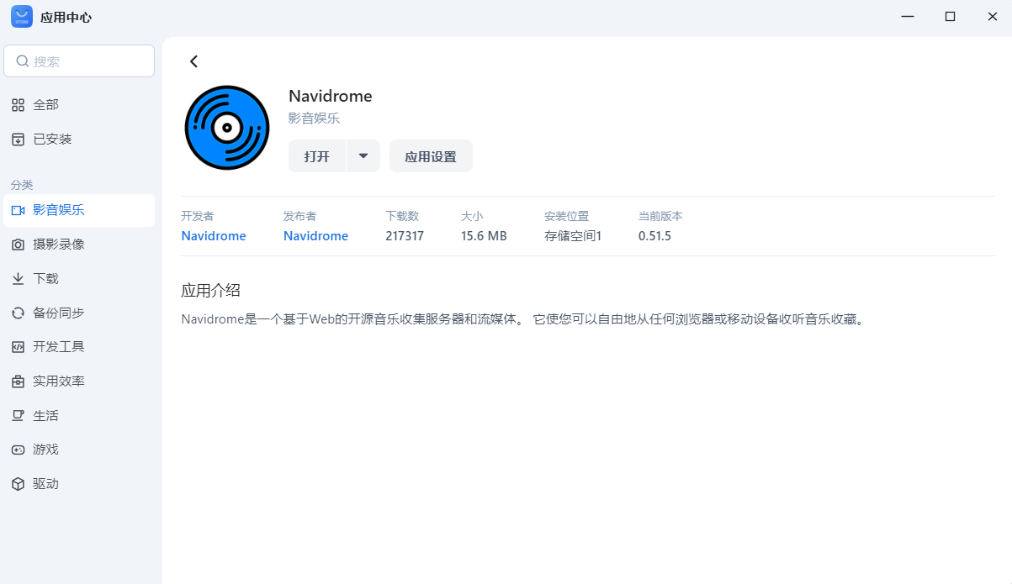Click the download arrow icon for 下载
Viewport: 1012px width, 584px height.
tap(18, 279)
